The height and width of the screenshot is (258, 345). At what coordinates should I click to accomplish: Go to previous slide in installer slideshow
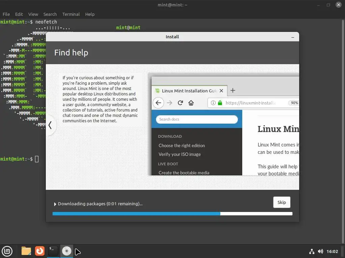click(x=51, y=125)
